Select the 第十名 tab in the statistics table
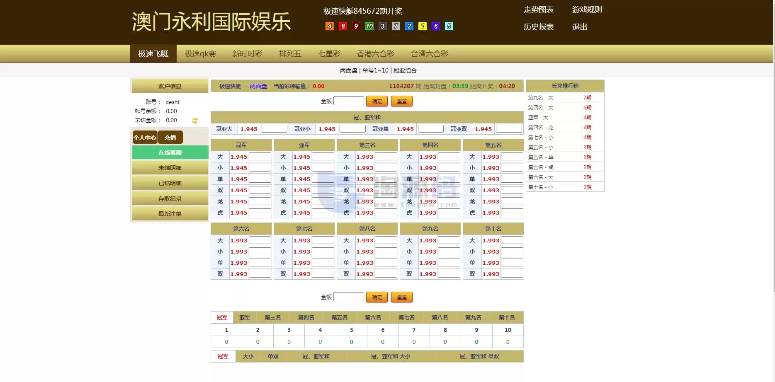Image resolution: width=775 pixels, height=382 pixels. (507, 317)
